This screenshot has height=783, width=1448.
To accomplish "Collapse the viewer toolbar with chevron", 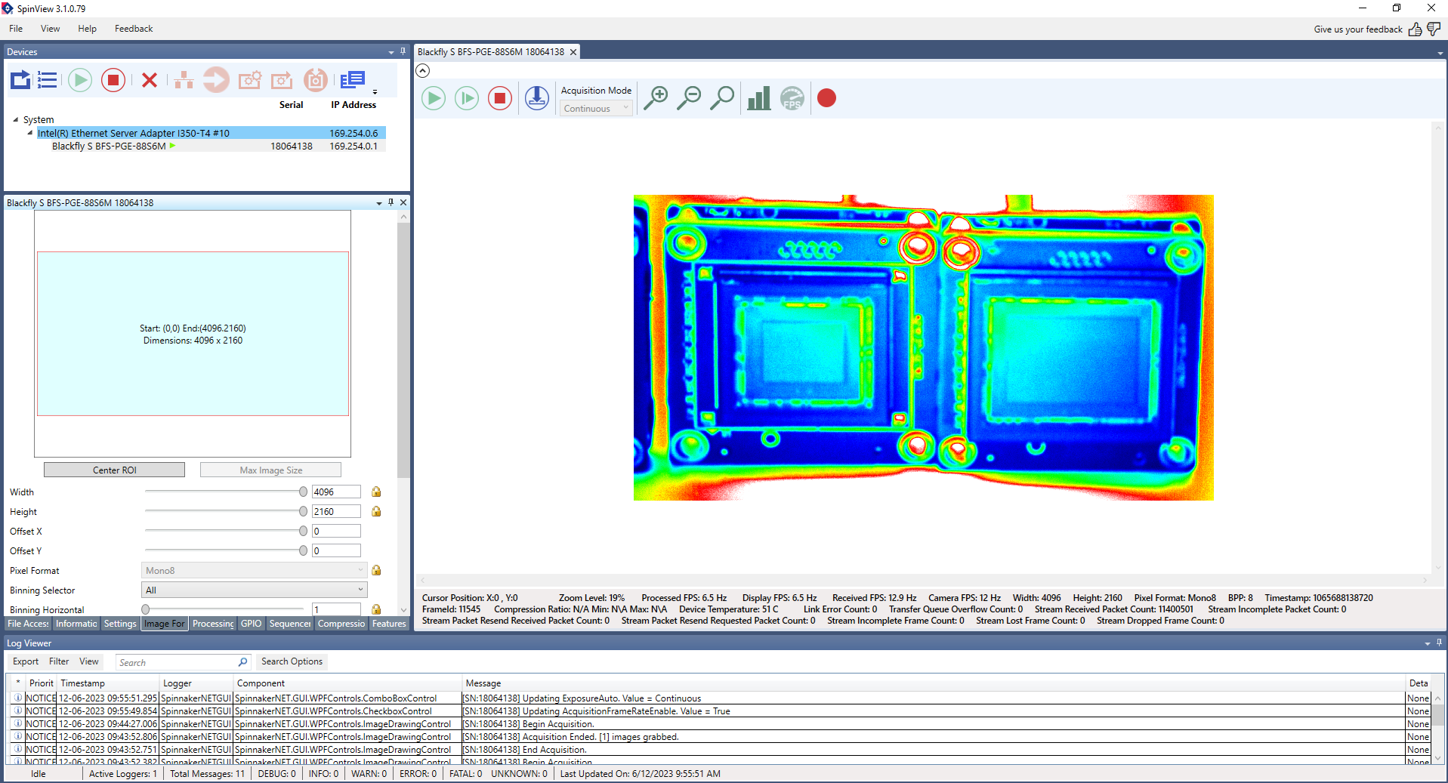I will click(423, 70).
